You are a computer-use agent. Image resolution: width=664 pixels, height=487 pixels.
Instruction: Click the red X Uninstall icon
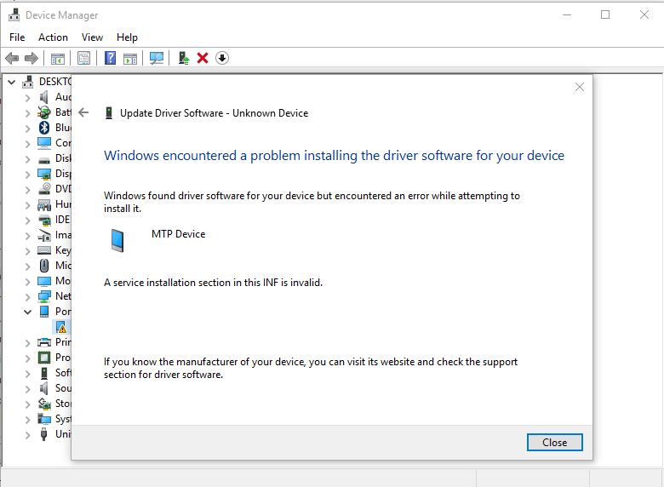(x=203, y=58)
